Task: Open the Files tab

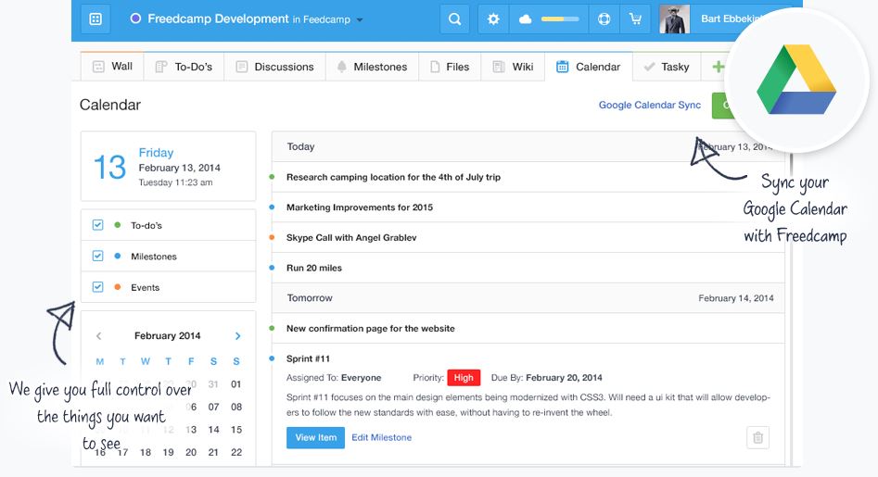Action: click(450, 67)
